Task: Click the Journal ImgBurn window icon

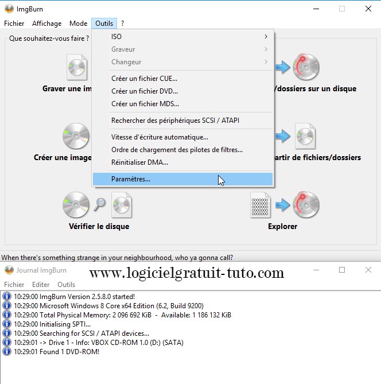Action: click(9, 270)
